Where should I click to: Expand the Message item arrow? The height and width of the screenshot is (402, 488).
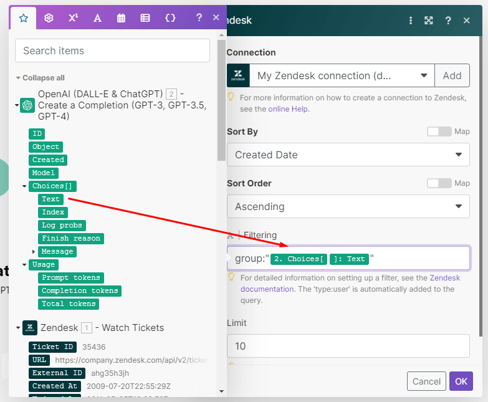pos(34,252)
